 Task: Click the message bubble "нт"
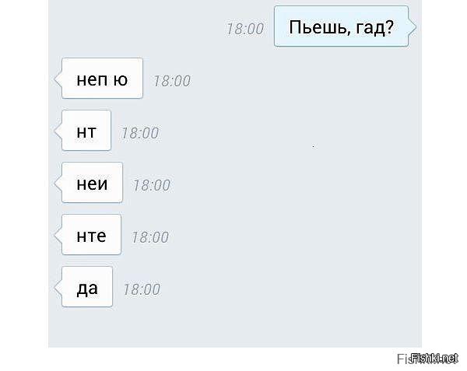(x=86, y=131)
